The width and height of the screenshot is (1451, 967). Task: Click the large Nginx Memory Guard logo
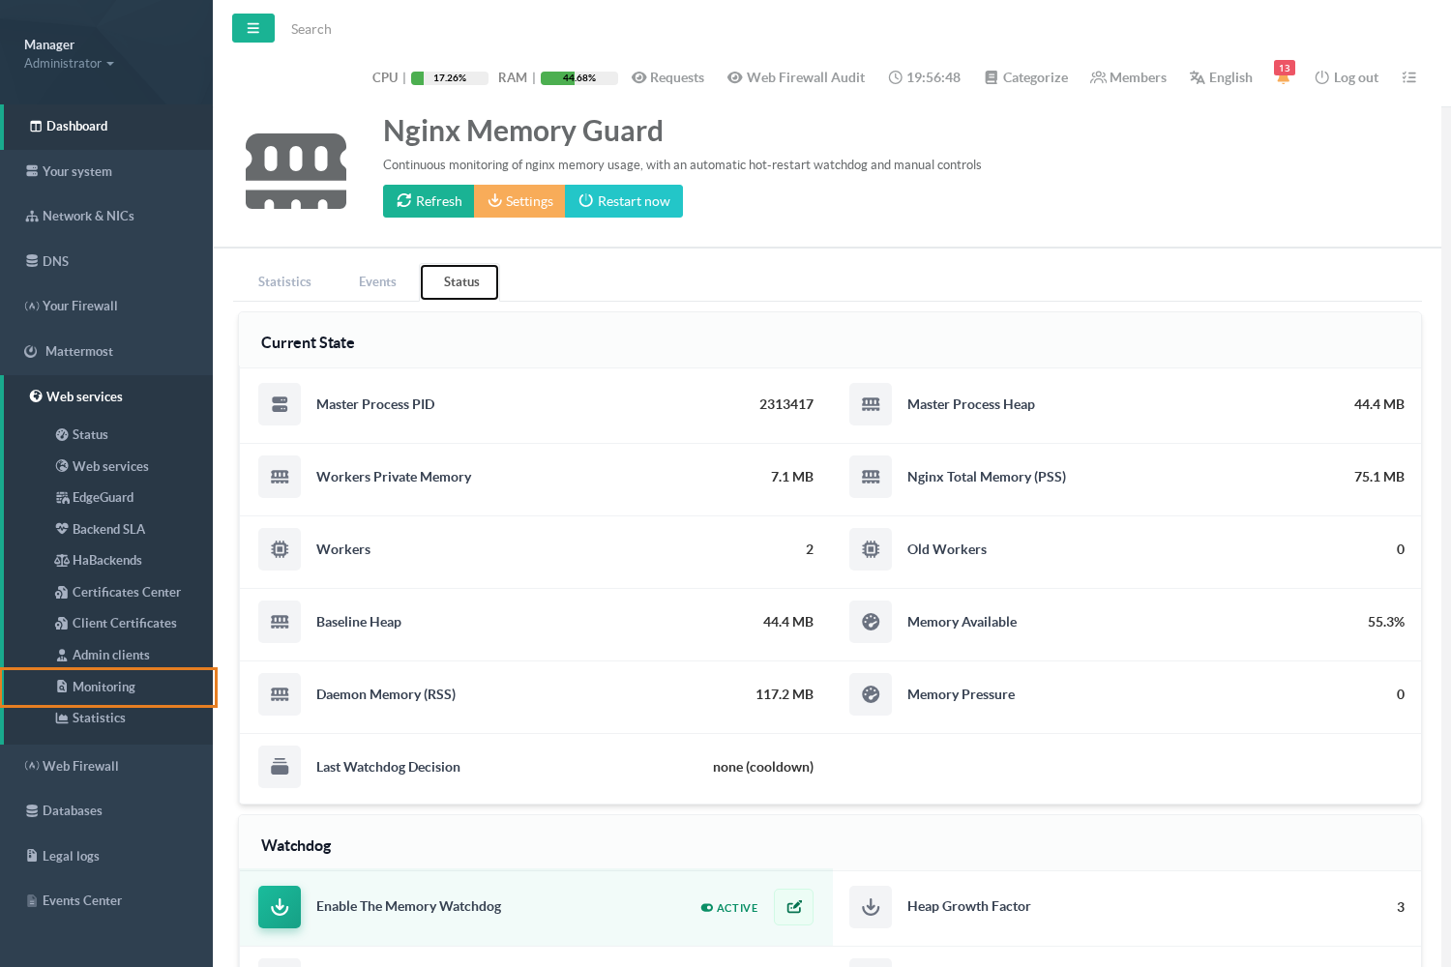296,171
